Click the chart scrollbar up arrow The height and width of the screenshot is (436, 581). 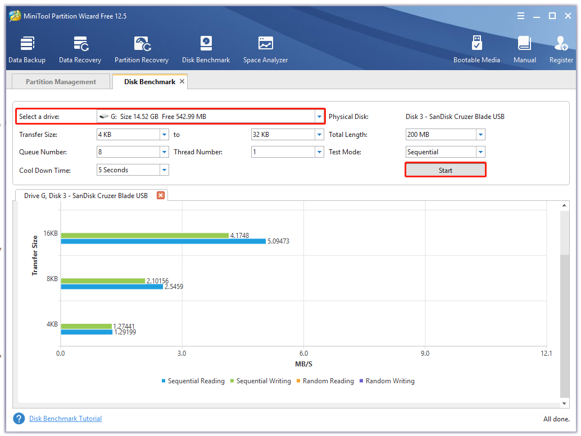coord(564,205)
